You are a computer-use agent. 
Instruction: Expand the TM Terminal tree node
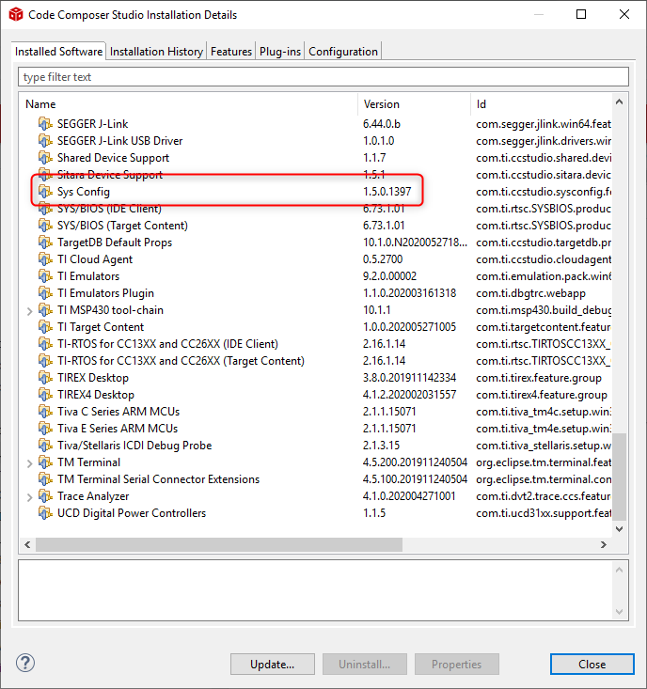pyautogui.click(x=29, y=463)
